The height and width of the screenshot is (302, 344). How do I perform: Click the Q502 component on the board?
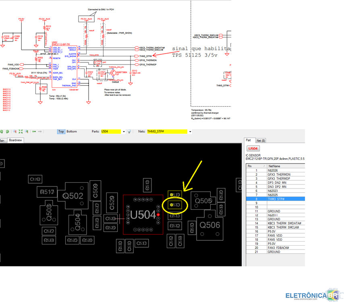(73, 196)
